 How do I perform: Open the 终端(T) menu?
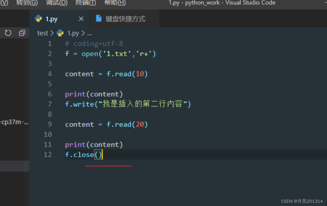click(86, 3)
